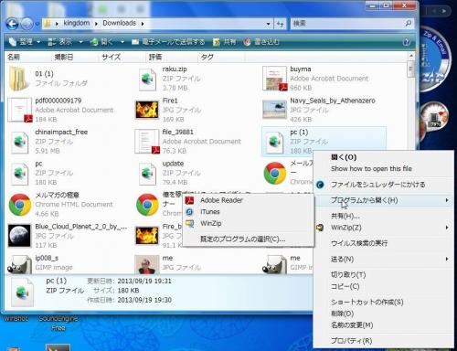The image size is (457, 351).
Task: Click the scrollbar up arrow
Action: (x=411, y=56)
